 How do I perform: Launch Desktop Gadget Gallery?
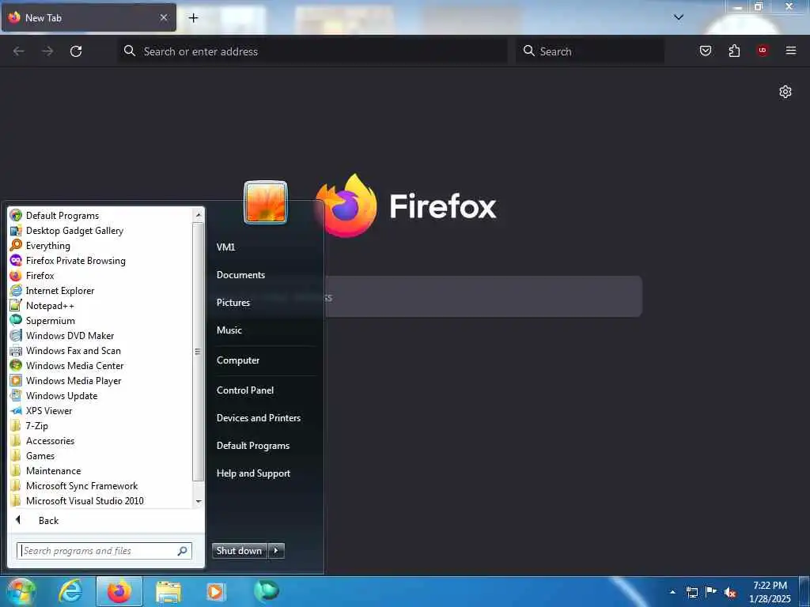74,231
